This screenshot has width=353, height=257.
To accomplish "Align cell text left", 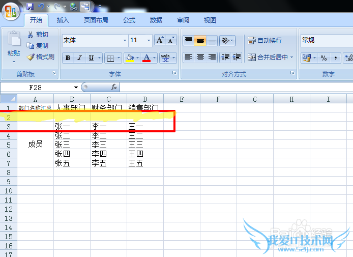I will point(188,58).
